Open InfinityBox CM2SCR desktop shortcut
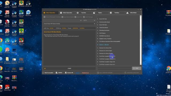This screenshot has height=96, width=171. [14, 23]
